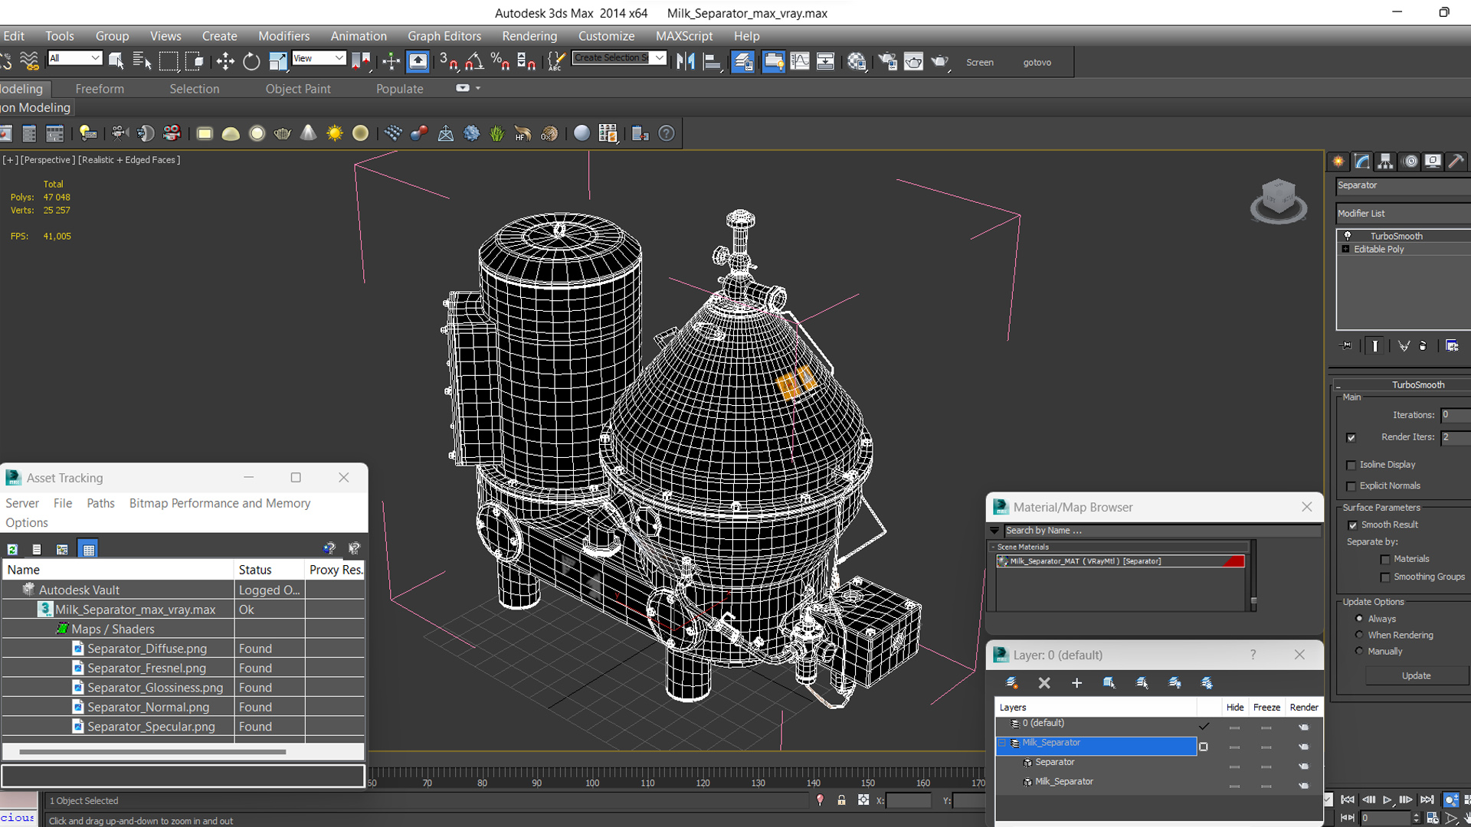Click the Iterations value field
Viewport: 1471px width, 827px height.
1456,415
